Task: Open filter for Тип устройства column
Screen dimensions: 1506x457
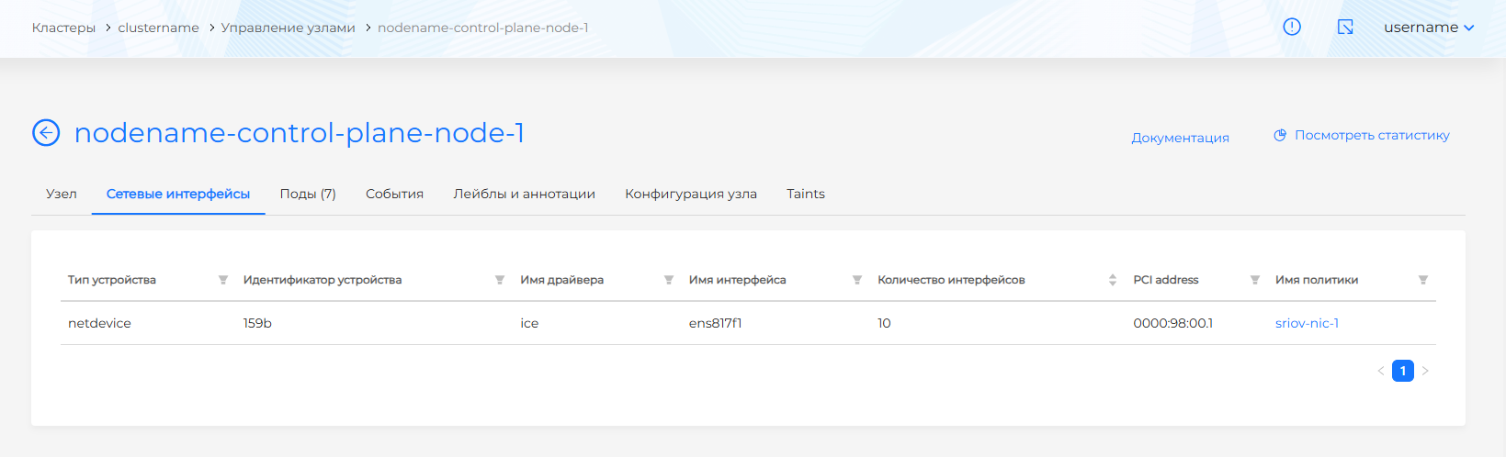Action: (x=223, y=280)
